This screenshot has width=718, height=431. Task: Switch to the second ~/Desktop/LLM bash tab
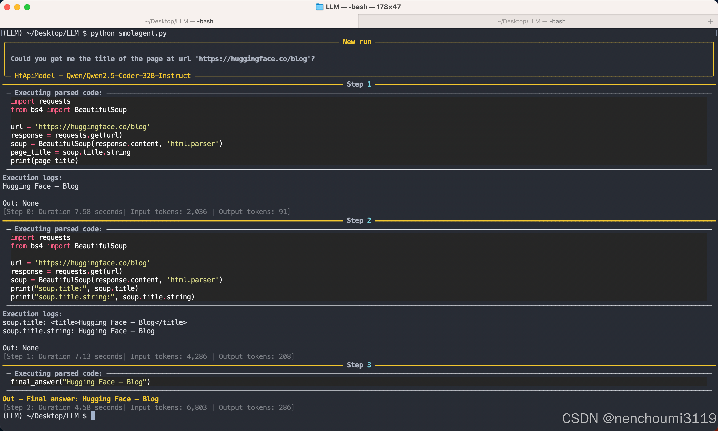click(531, 21)
